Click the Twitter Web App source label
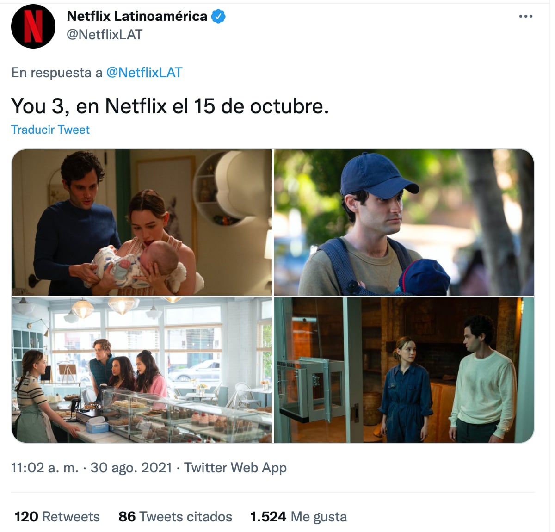The image size is (555, 532). click(235, 468)
